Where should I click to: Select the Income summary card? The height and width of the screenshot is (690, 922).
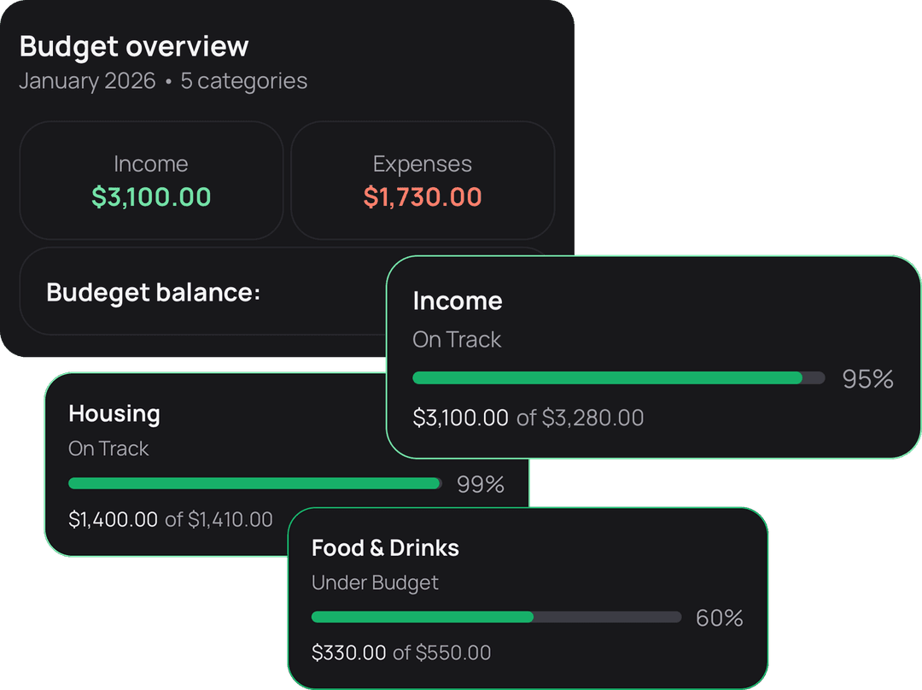coord(151,180)
